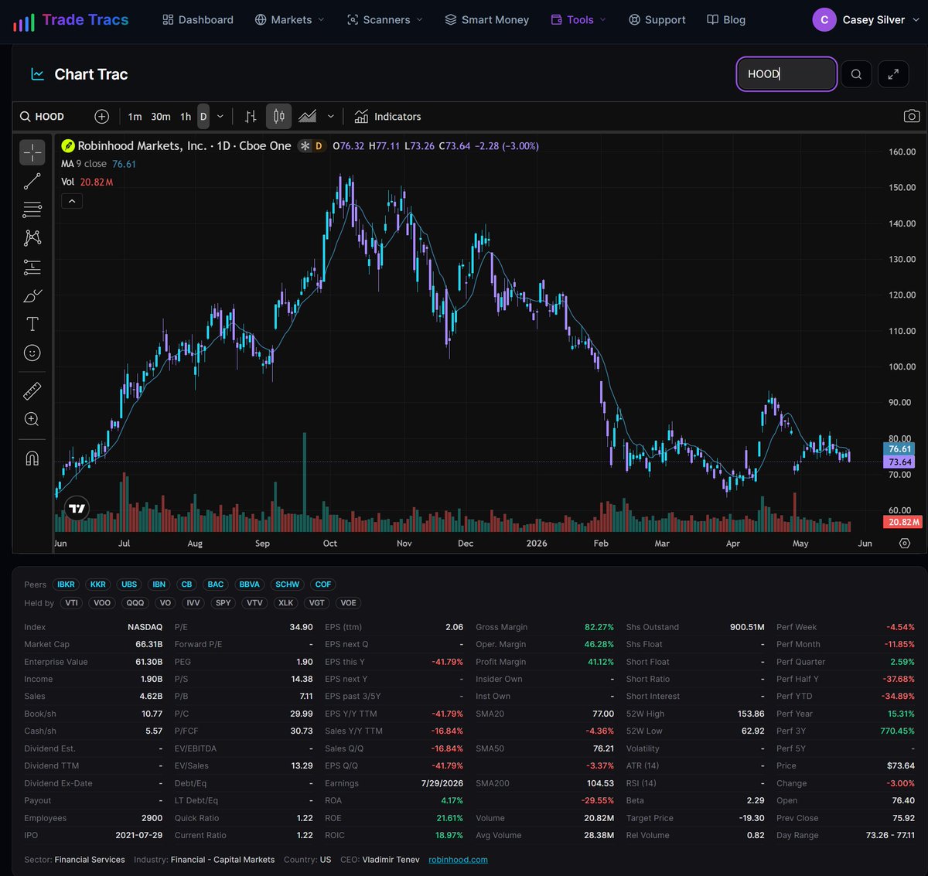928x876 pixels.
Task: Select the VTI held-by tag
Action: tap(72, 603)
